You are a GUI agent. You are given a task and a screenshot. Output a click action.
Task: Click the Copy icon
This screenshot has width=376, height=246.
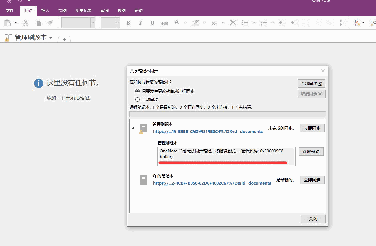click(38, 23)
